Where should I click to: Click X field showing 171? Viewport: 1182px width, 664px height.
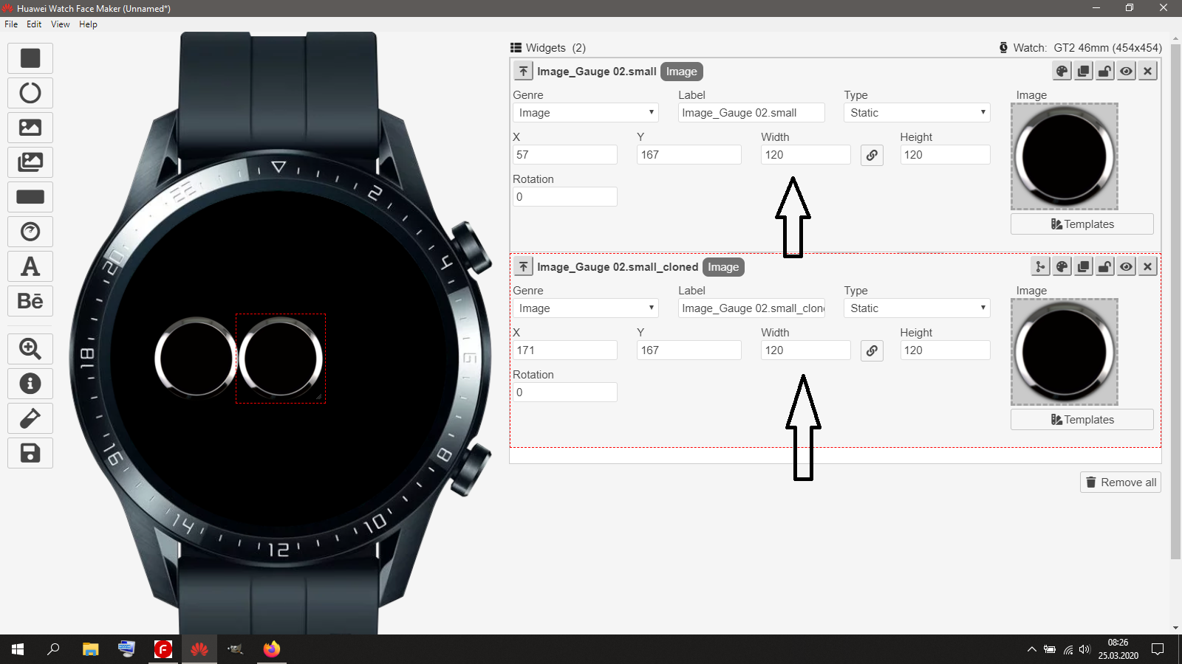tap(565, 350)
